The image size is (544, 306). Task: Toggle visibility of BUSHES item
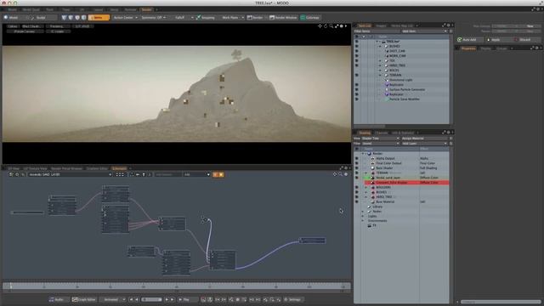tap(356, 46)
